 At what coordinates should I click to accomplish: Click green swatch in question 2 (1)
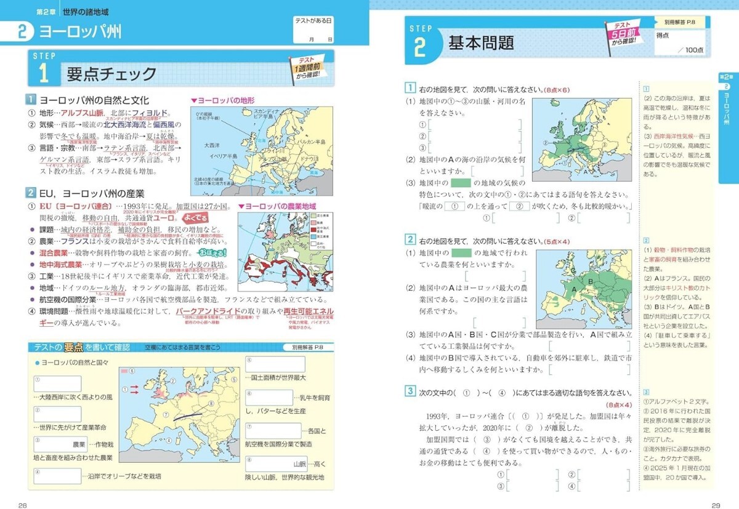coord(461,253)
